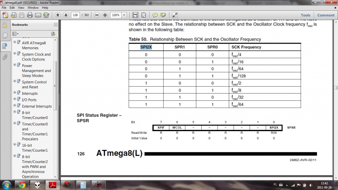Open Attachments paperclip panel icon

tap(5, 57)
